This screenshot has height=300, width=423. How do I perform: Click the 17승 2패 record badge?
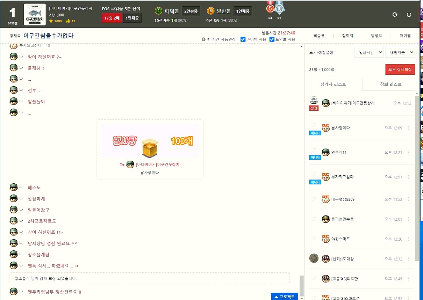(x=112, y=18)
